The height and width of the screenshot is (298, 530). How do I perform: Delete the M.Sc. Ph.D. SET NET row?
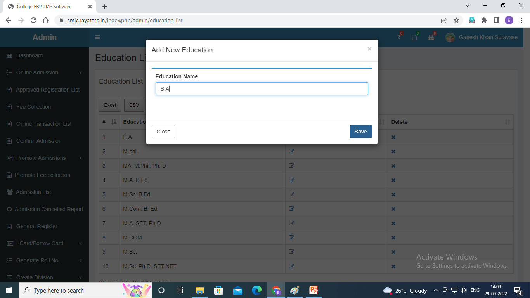(393, 267)
